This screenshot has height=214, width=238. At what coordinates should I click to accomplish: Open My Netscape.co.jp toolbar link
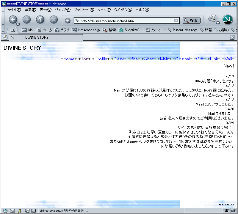(x=86, y=30)
